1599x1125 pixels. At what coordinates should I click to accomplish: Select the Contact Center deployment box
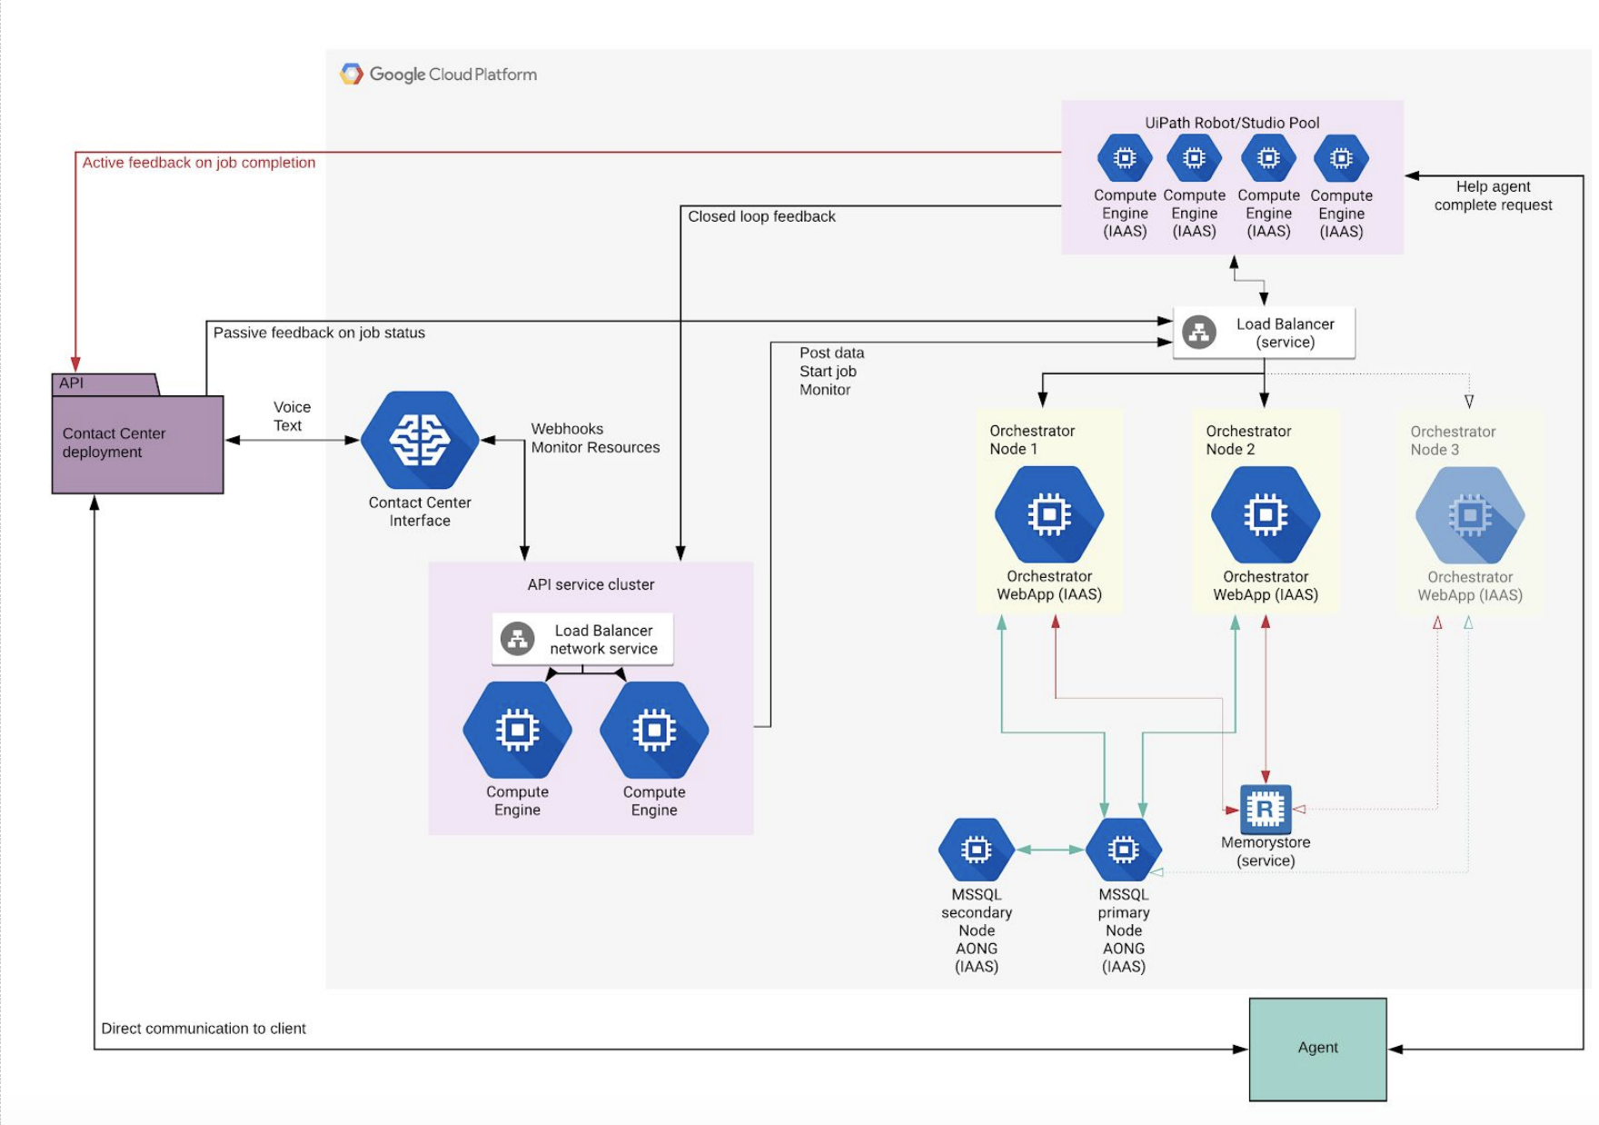137,444
